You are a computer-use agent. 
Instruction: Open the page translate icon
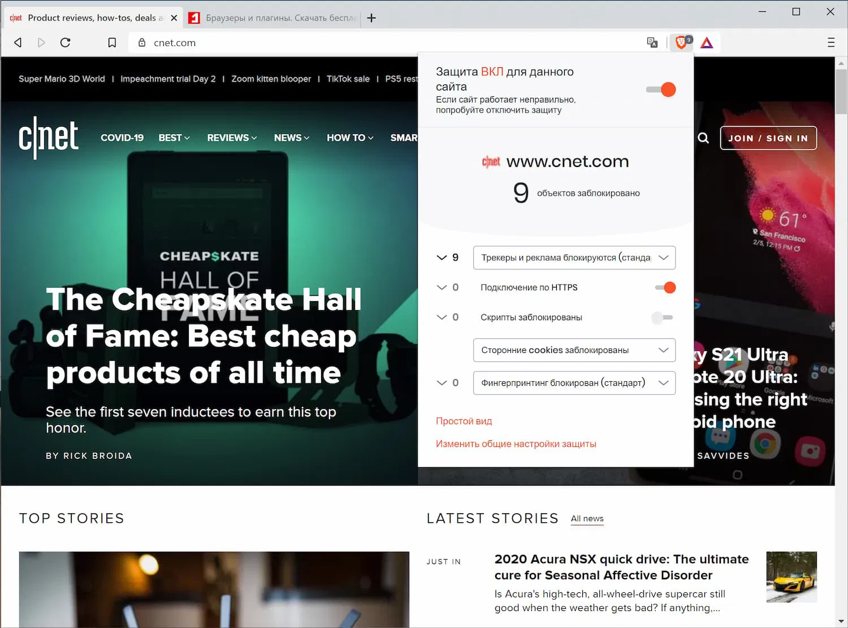pos(652,42)
